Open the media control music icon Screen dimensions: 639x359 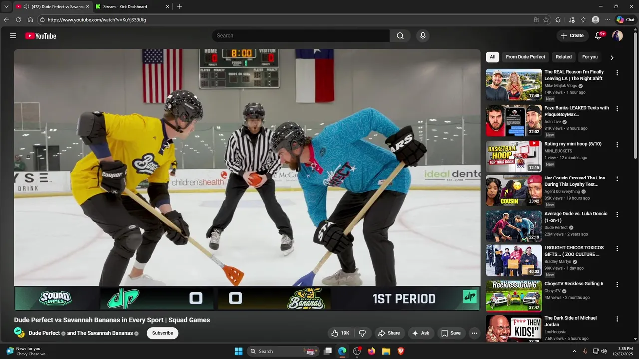click(572, 20)
